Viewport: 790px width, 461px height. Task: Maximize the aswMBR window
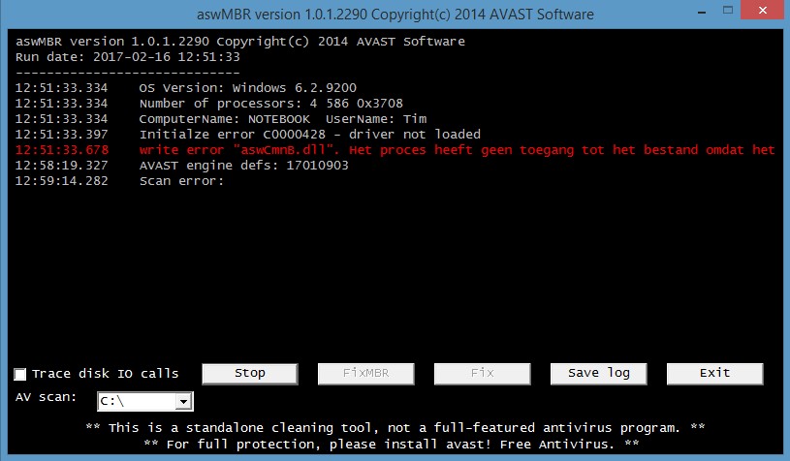click(x=728, y=10)
